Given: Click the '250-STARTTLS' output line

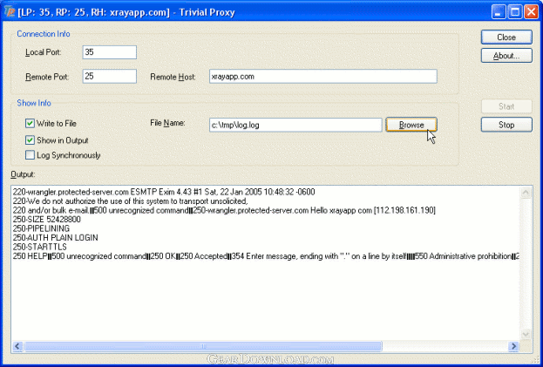Looking at the screenshot, I should click(x=40, y=247).
